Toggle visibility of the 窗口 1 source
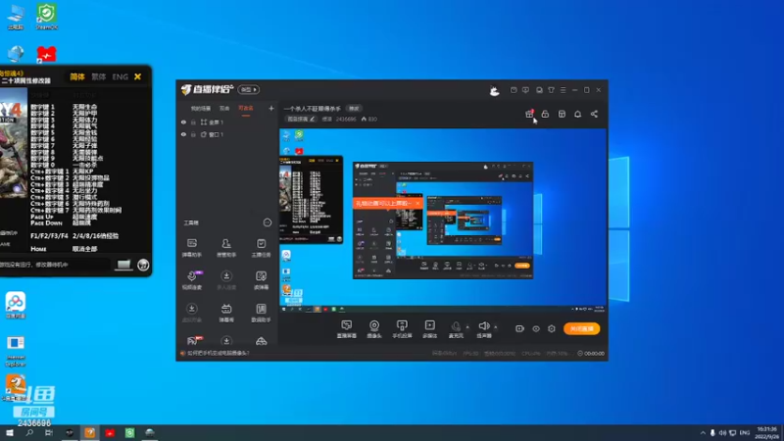Viewport: 784px width, 441px height. [x=183, y=134]
